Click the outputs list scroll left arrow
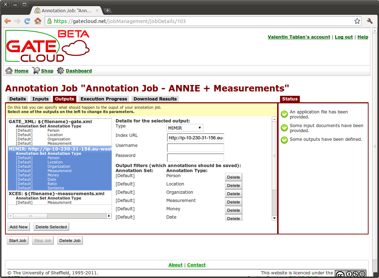379x278 pixels. point(10,216)
